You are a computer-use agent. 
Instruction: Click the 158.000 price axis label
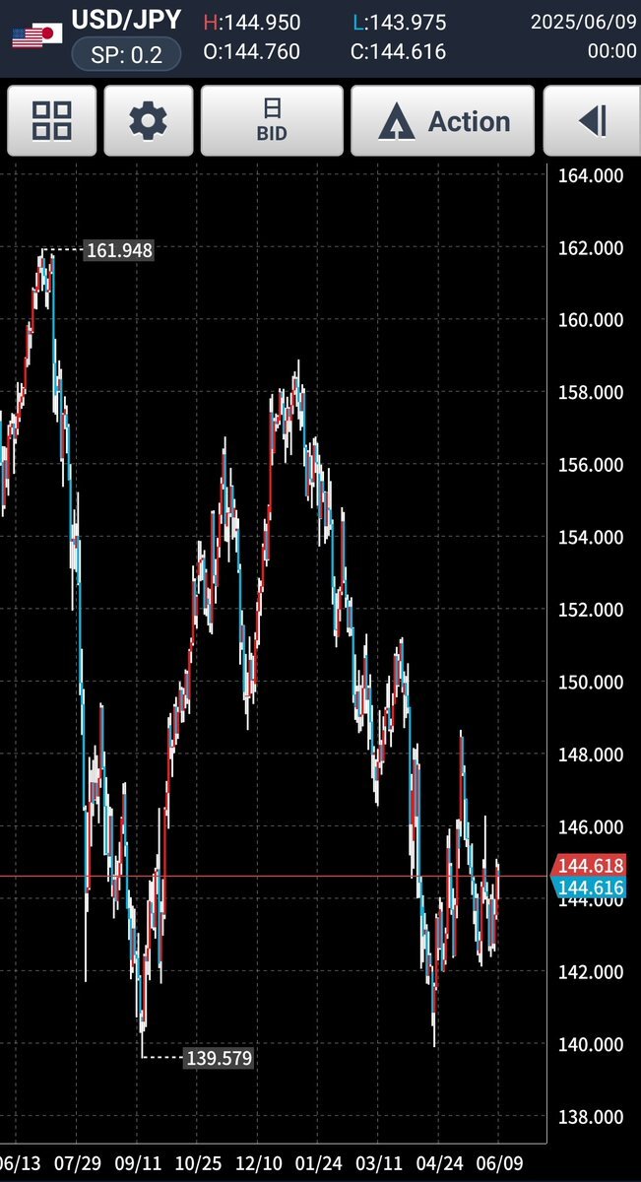click(x=589, y=392)
